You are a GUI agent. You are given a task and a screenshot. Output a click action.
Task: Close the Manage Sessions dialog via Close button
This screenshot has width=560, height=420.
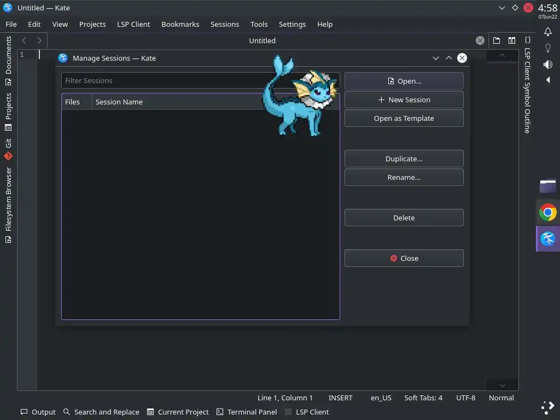(404, 258)
